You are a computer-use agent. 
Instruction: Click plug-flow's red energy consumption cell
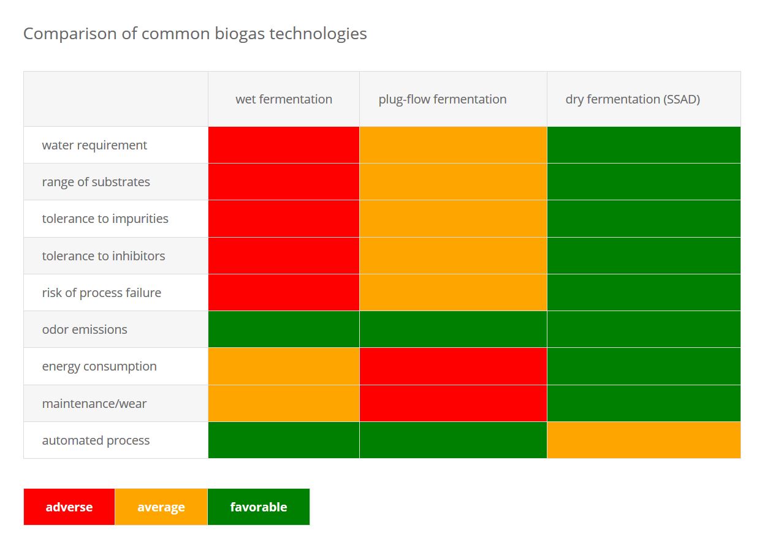453,366
